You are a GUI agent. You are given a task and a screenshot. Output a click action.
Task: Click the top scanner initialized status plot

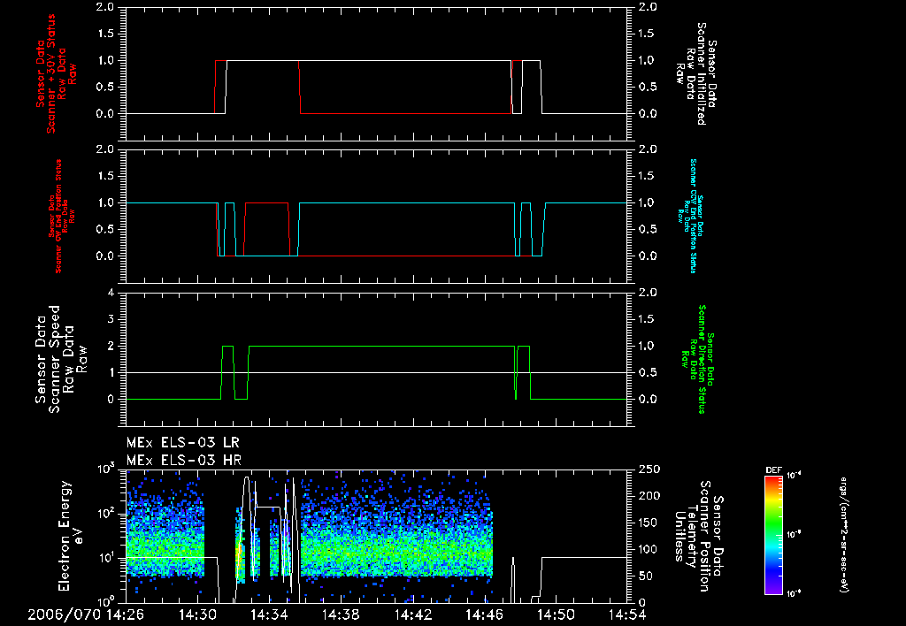click(x=377, y=74)
